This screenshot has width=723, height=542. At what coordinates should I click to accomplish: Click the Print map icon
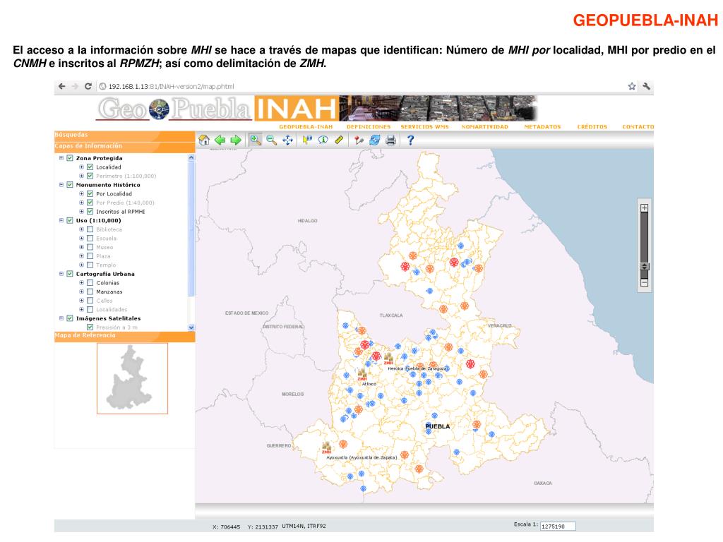point(390,140)
